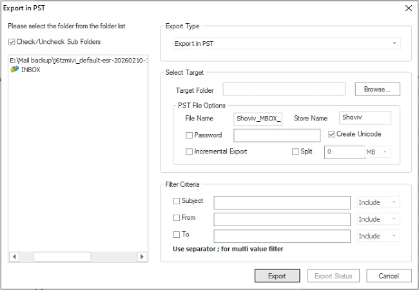The height and width of the screenshot is (290, 419).
Task: Click the Subject filter text field
Action: point(282,203)
